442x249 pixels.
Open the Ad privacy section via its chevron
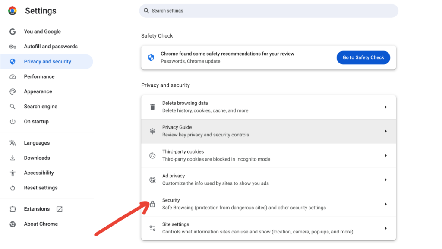[x=386, y=180]
